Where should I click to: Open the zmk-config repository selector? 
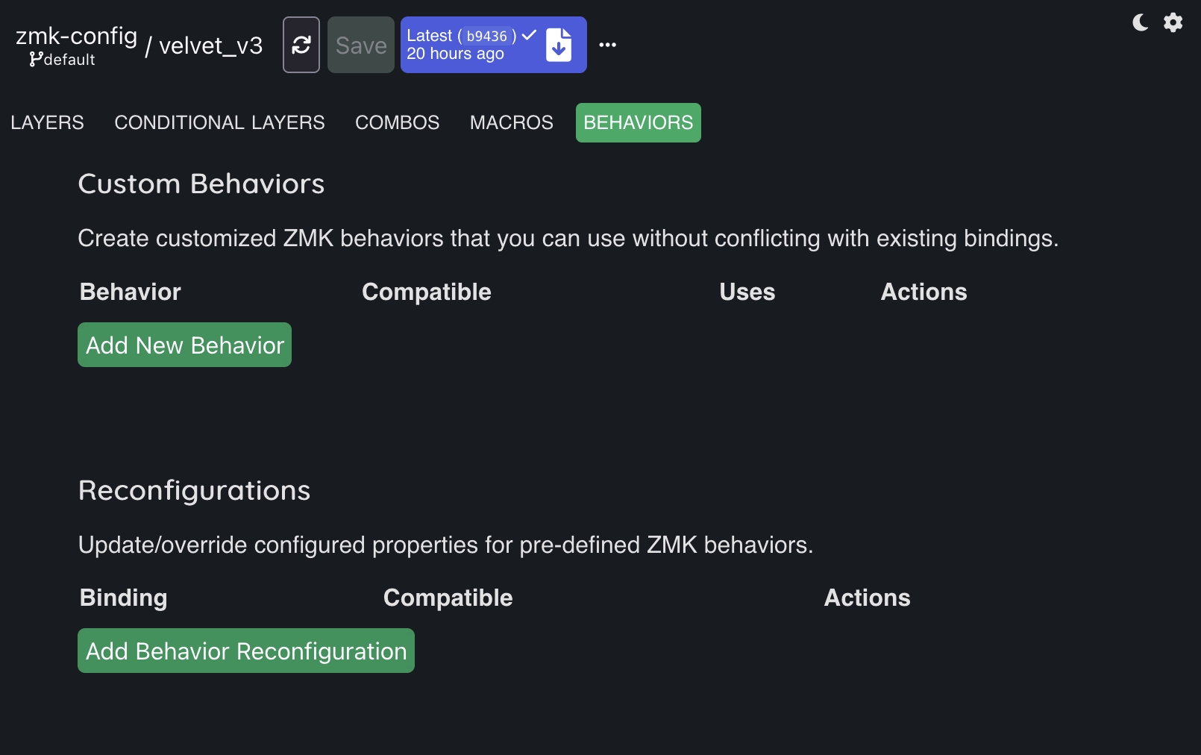pyautogui.click(x=77, y=35)
